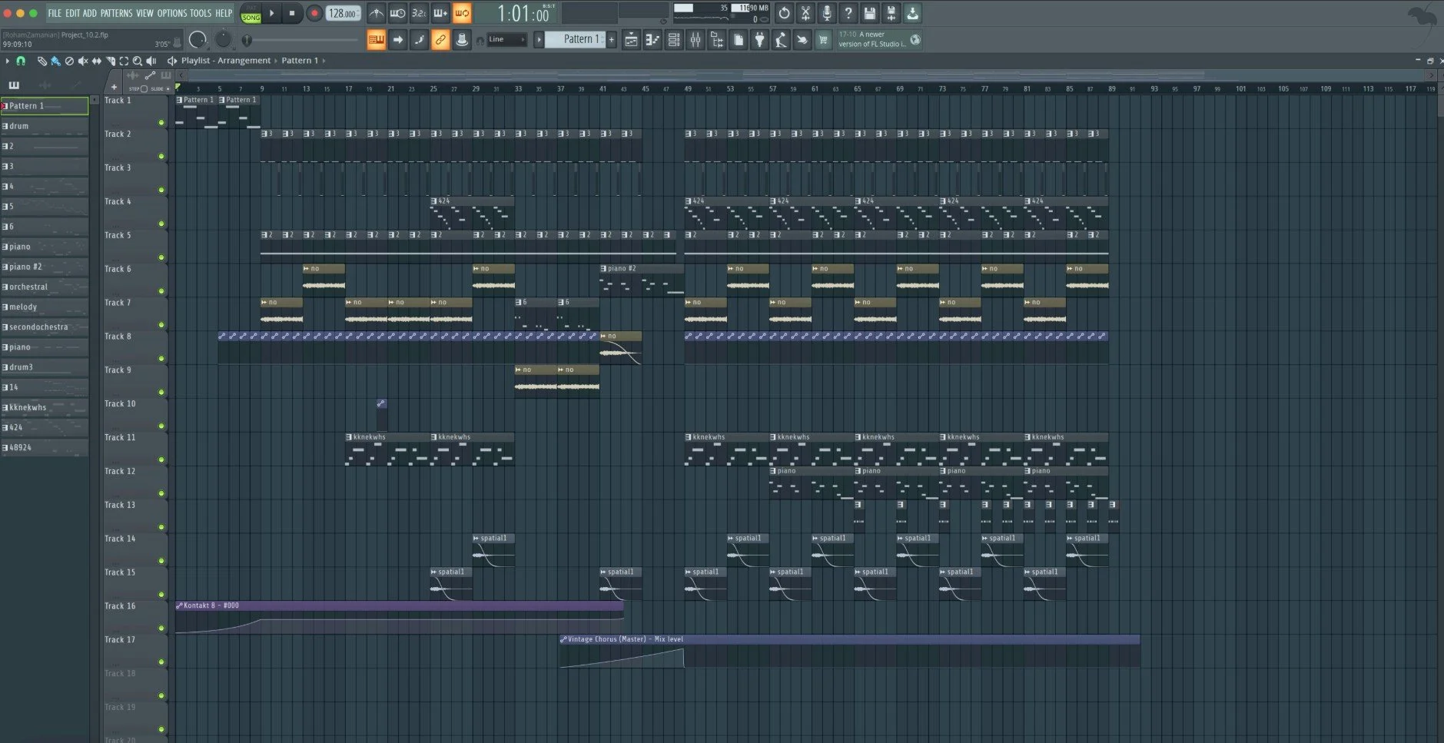Select the Draw pencil tool
Screen dimensions: 1444x743
tap(42, 61)
